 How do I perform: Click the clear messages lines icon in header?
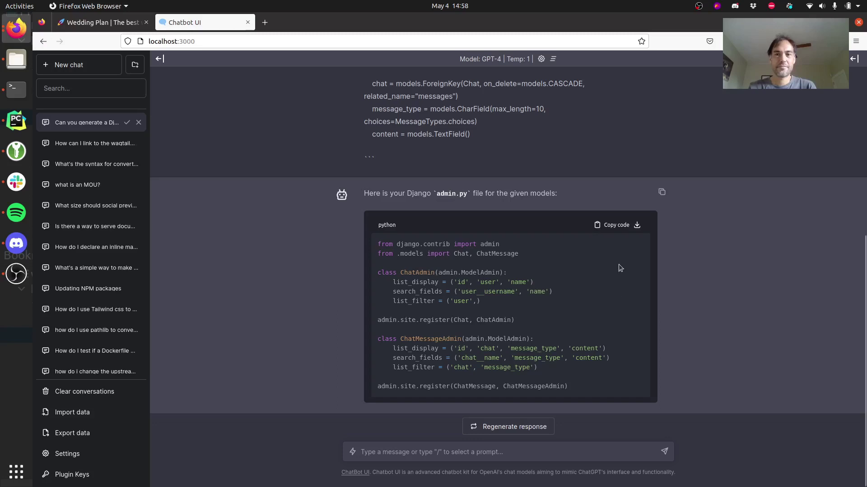click(553, 59)
